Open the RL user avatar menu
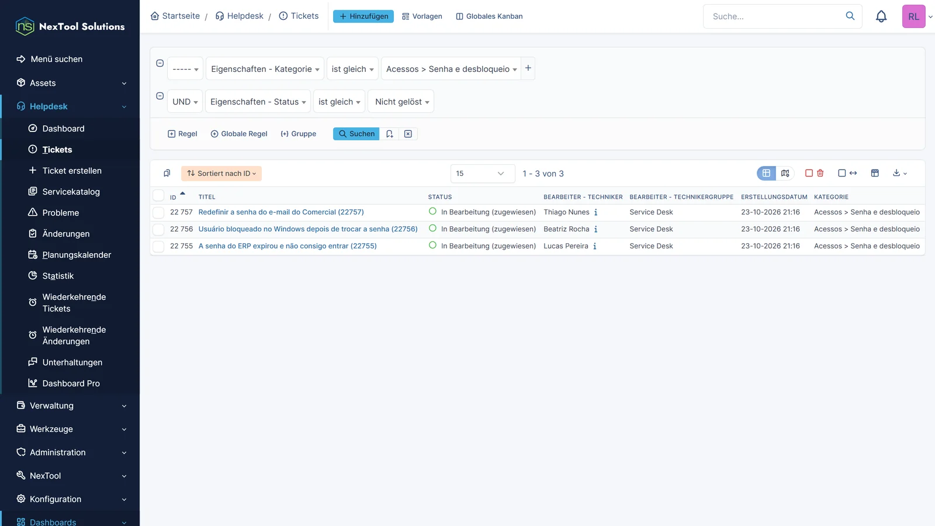This screenshot has width=935, height=526. (914, 16)
